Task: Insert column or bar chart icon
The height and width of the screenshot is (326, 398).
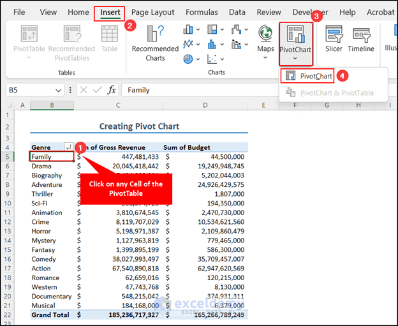Action: pyautogui.click(x=188, y=29)
